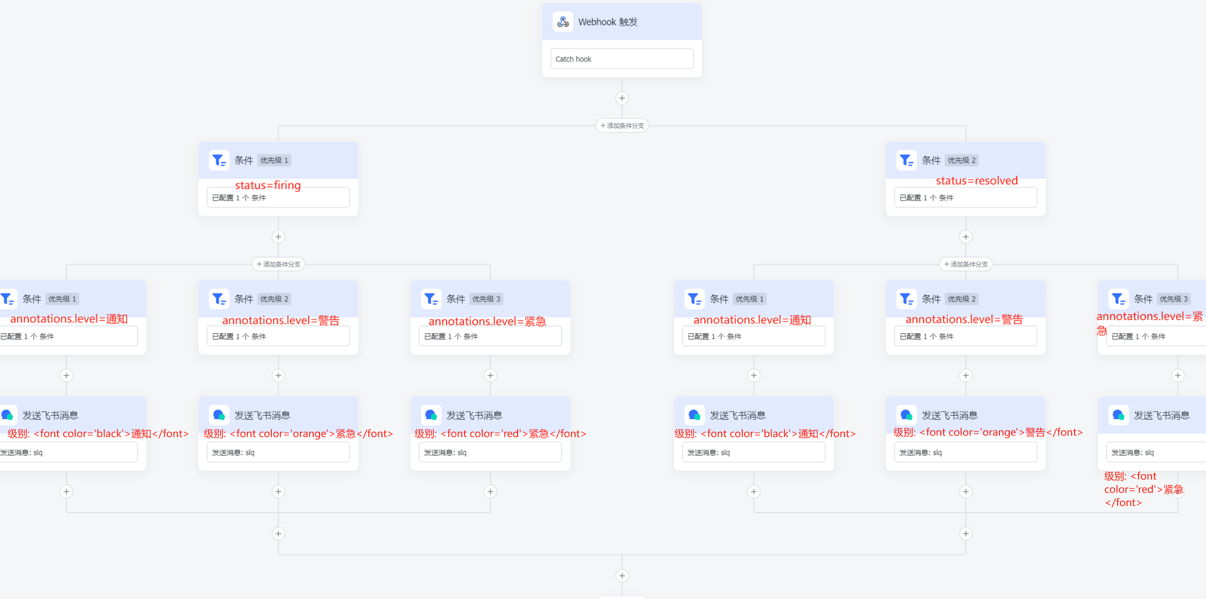
Task: Open 发送消息: slq field under resolved 警告 branch
Action: [x=966, y=453]
